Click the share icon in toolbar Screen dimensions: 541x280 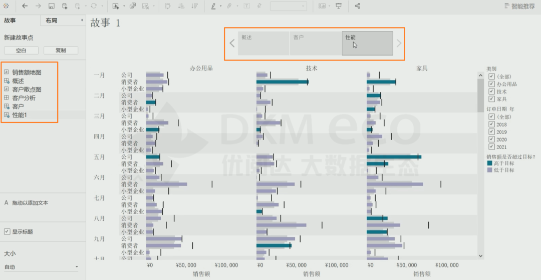pos(358,6)
